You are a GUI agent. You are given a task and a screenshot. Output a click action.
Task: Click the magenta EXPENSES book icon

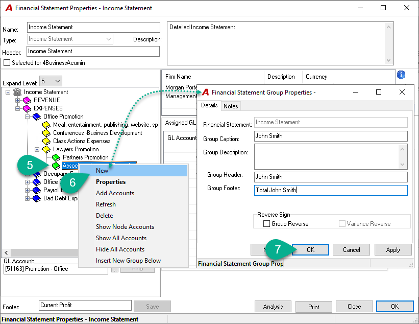tap(27, 108)
